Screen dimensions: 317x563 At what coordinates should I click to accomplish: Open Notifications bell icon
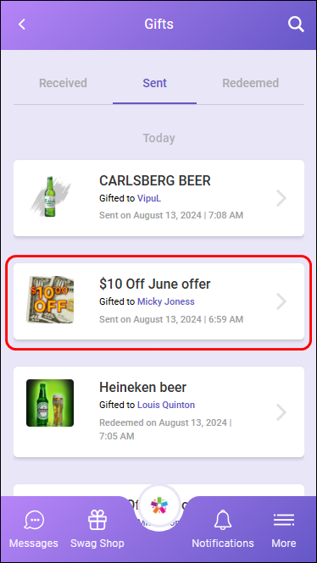[x=223, y=520]
